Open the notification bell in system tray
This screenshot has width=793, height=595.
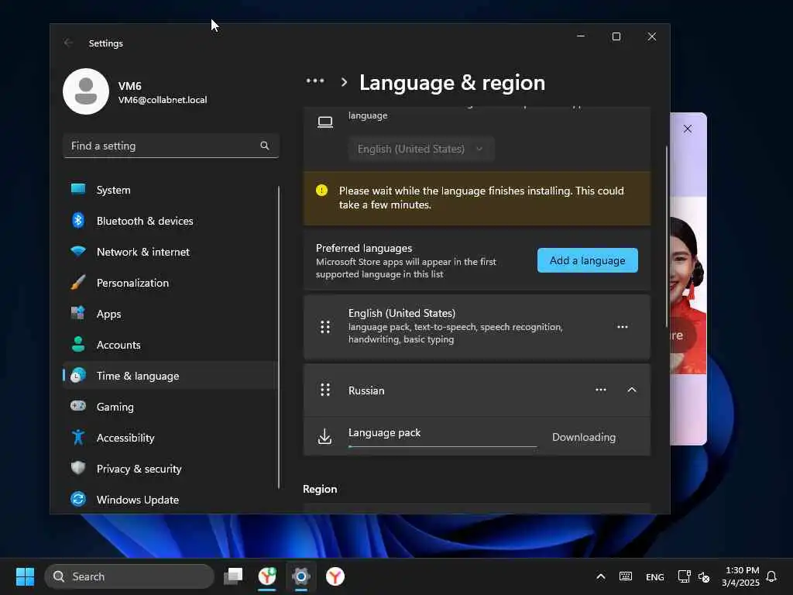point(771,576)
